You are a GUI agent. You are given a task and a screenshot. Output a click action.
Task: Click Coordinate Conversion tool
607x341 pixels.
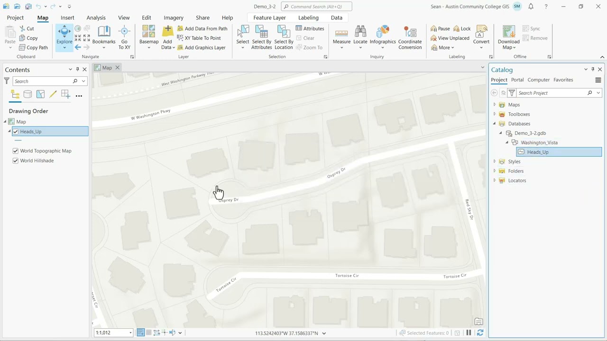click(x=410, y=37)
